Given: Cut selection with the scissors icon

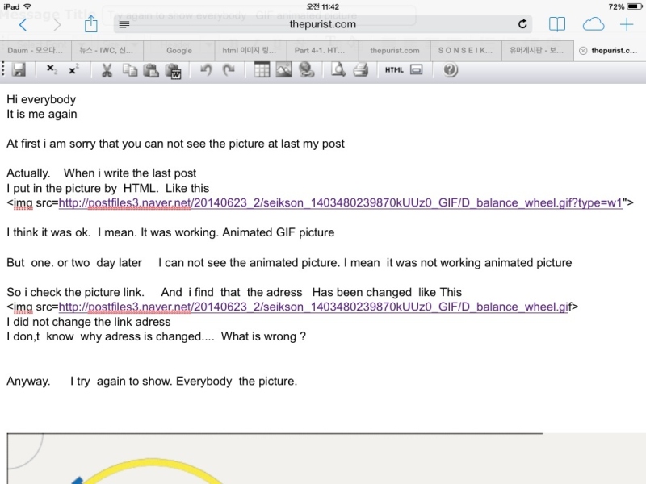Looking at the screenshot, I should point(106,70).
